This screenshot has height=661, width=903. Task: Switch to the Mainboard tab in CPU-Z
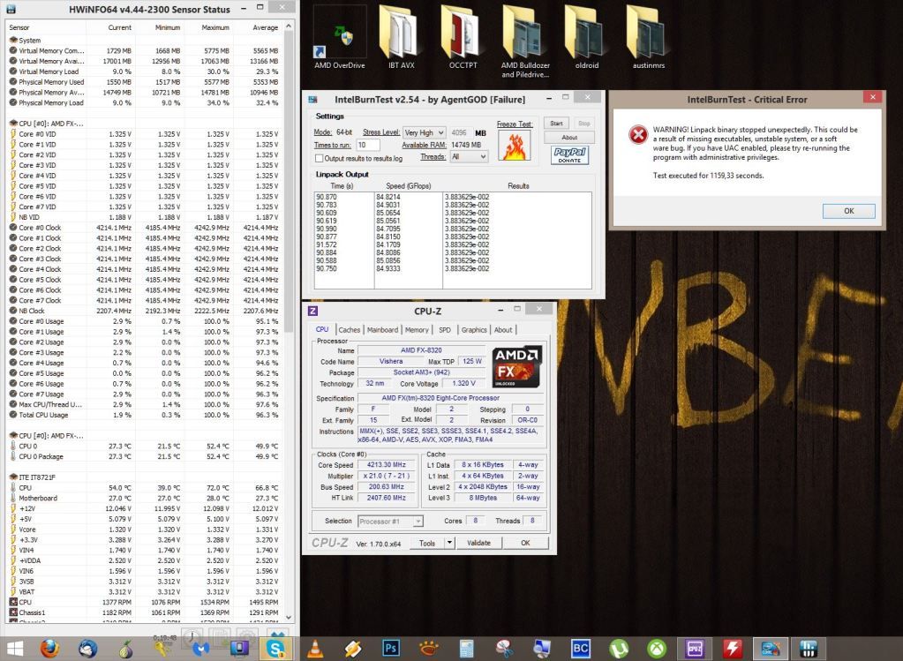coord(382,330)
